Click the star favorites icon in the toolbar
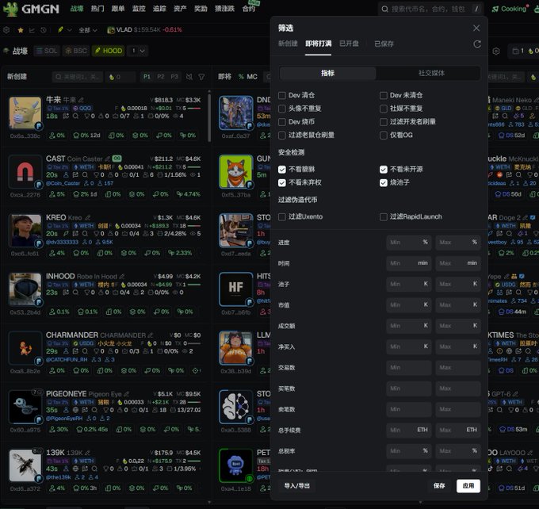This screenshot has width=539, height=509. [21, 30]
